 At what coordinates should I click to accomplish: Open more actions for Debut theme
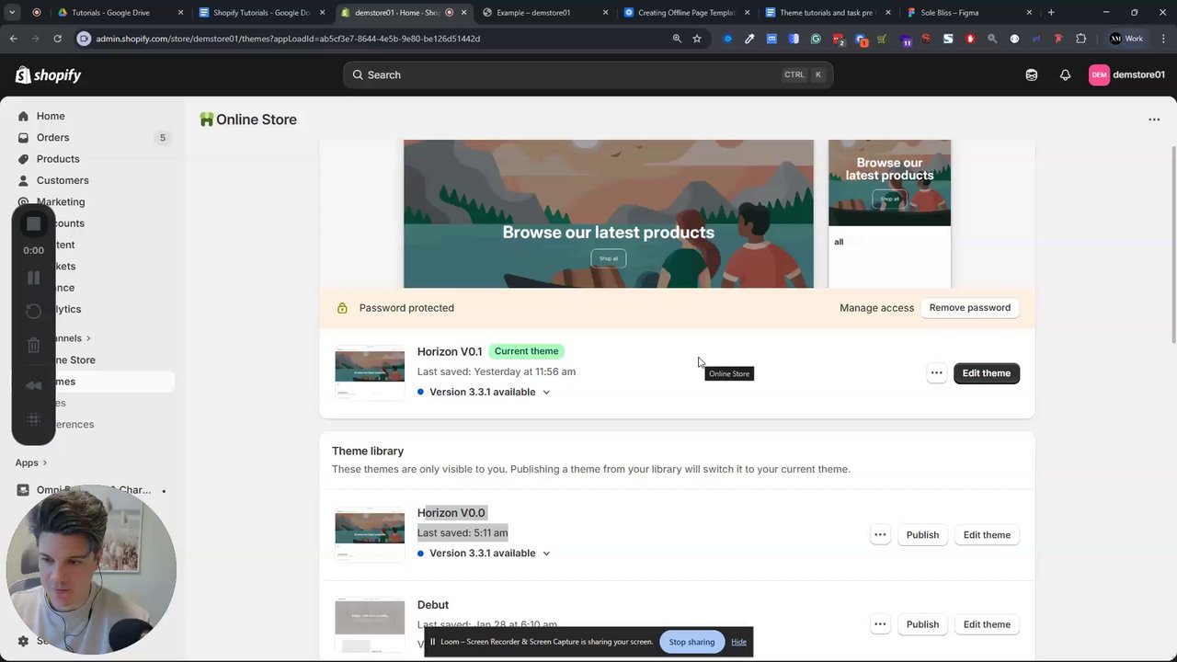click(880, 624)
